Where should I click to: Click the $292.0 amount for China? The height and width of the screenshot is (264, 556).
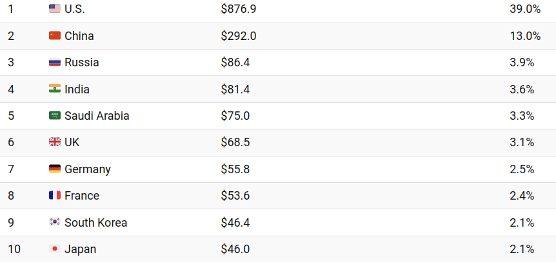tap(238, 36)
